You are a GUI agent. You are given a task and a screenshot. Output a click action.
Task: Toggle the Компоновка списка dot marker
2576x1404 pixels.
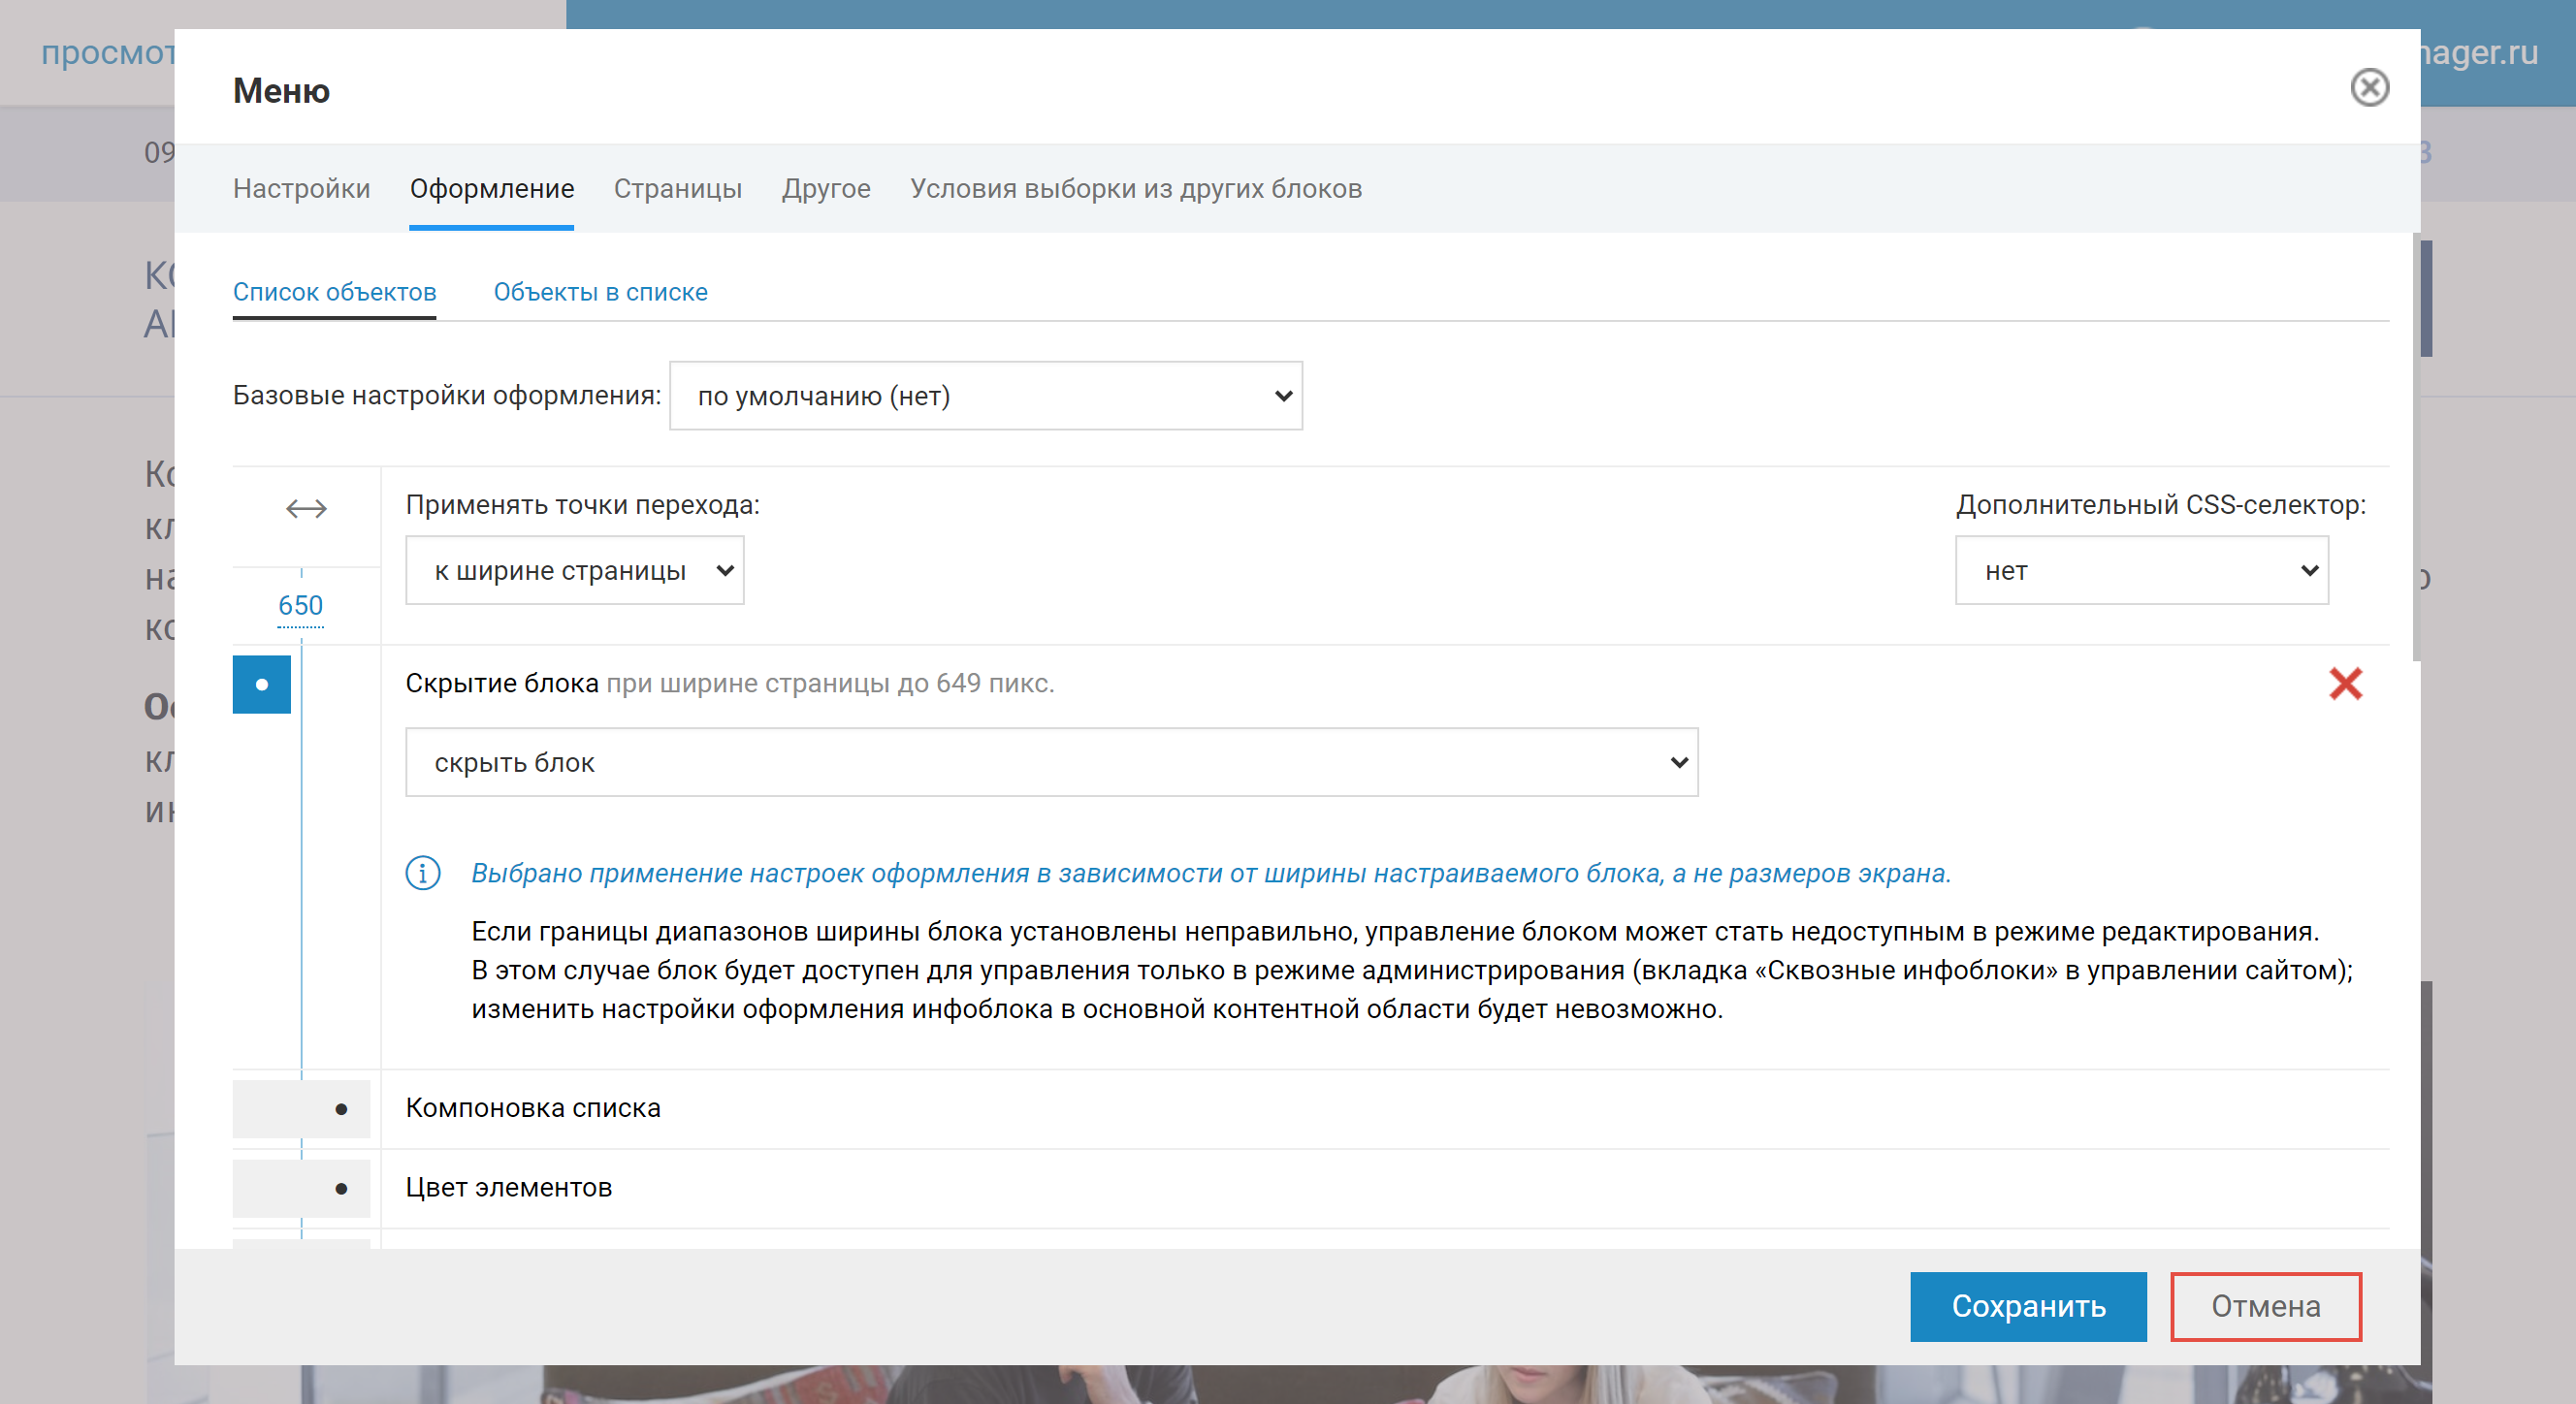[341, 1109]
